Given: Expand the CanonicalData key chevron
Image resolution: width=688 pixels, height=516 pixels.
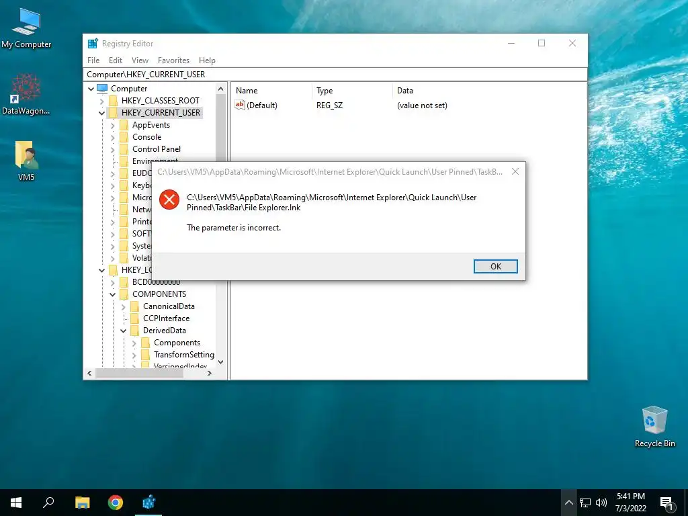Looking at the screenshot, I should 124,306.
